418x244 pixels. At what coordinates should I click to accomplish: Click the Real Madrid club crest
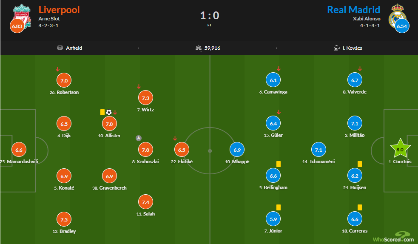coord(398,15)
